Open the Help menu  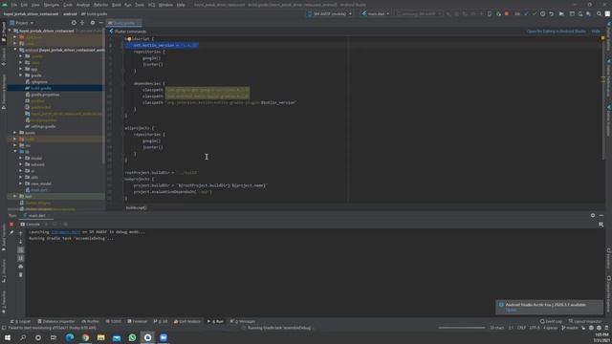(181, 5)
